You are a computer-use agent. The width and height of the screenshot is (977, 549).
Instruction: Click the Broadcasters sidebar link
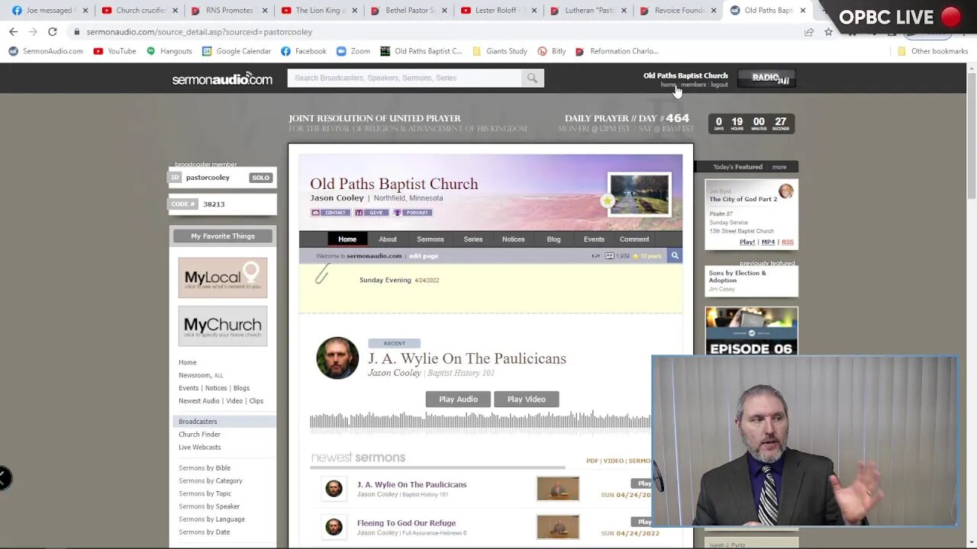(198, 422)
